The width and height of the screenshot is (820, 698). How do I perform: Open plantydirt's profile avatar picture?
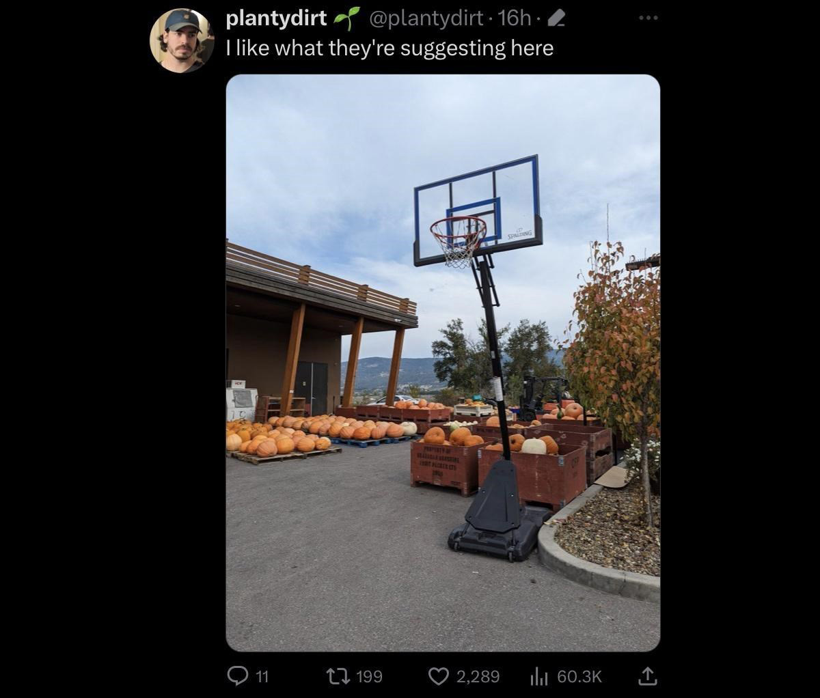coord(182,40)
